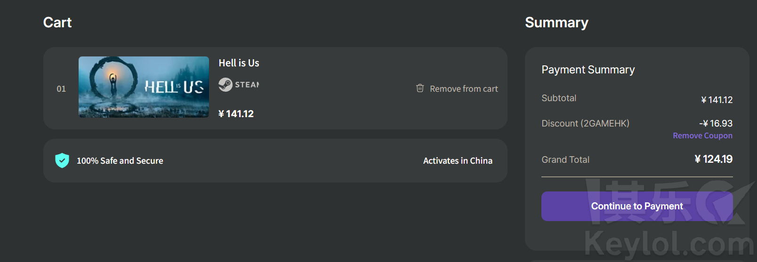
Task: Select the 100% Safe and Secure text
Action: click(x=120, y=161)
